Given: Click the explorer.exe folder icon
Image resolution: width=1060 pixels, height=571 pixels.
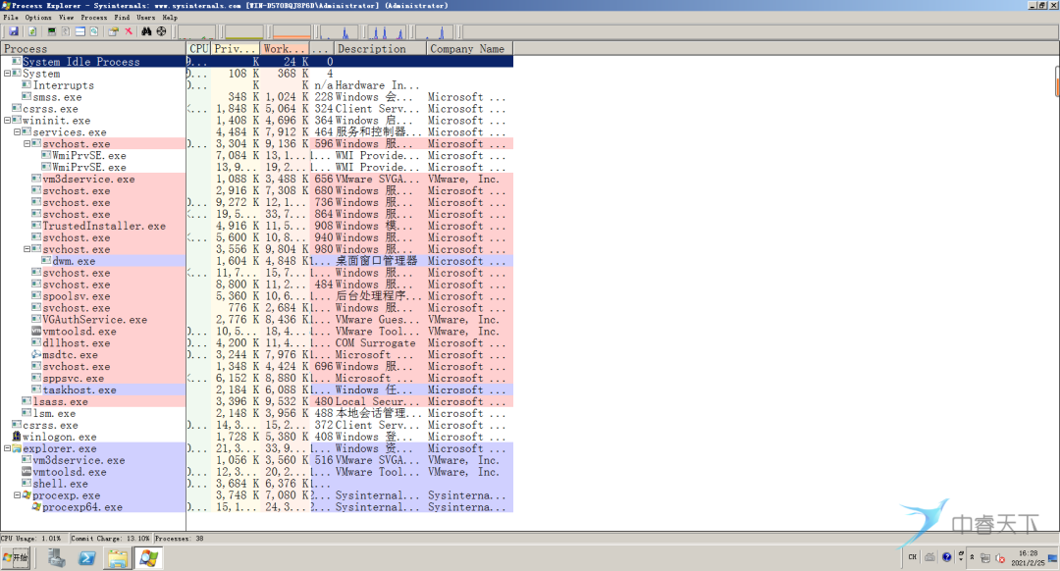Looking at the screenshot, I should pos(17,448).
